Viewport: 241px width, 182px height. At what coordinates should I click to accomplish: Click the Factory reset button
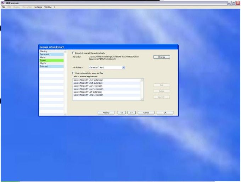tap(106, 112)
